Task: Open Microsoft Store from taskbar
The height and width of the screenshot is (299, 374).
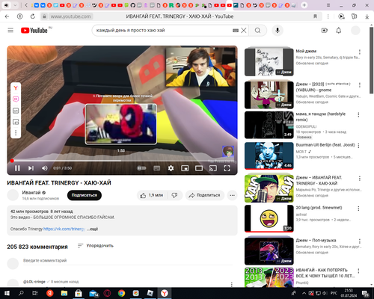Action: point(79,293)
